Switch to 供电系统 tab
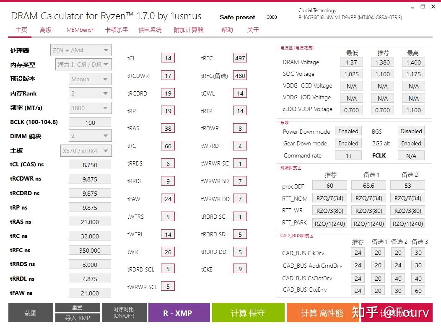The height and width of the screenshot is (331, 441). [x=150, y=30]
